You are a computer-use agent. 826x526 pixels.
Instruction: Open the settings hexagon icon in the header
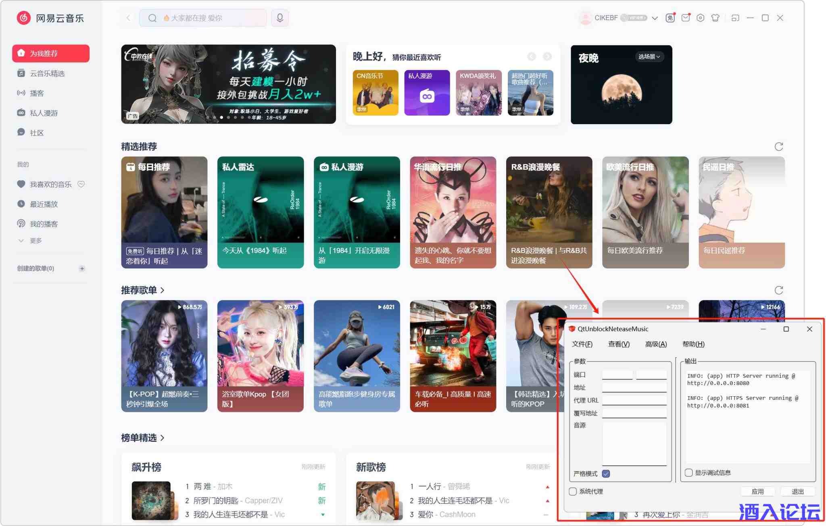pos(700,18)
